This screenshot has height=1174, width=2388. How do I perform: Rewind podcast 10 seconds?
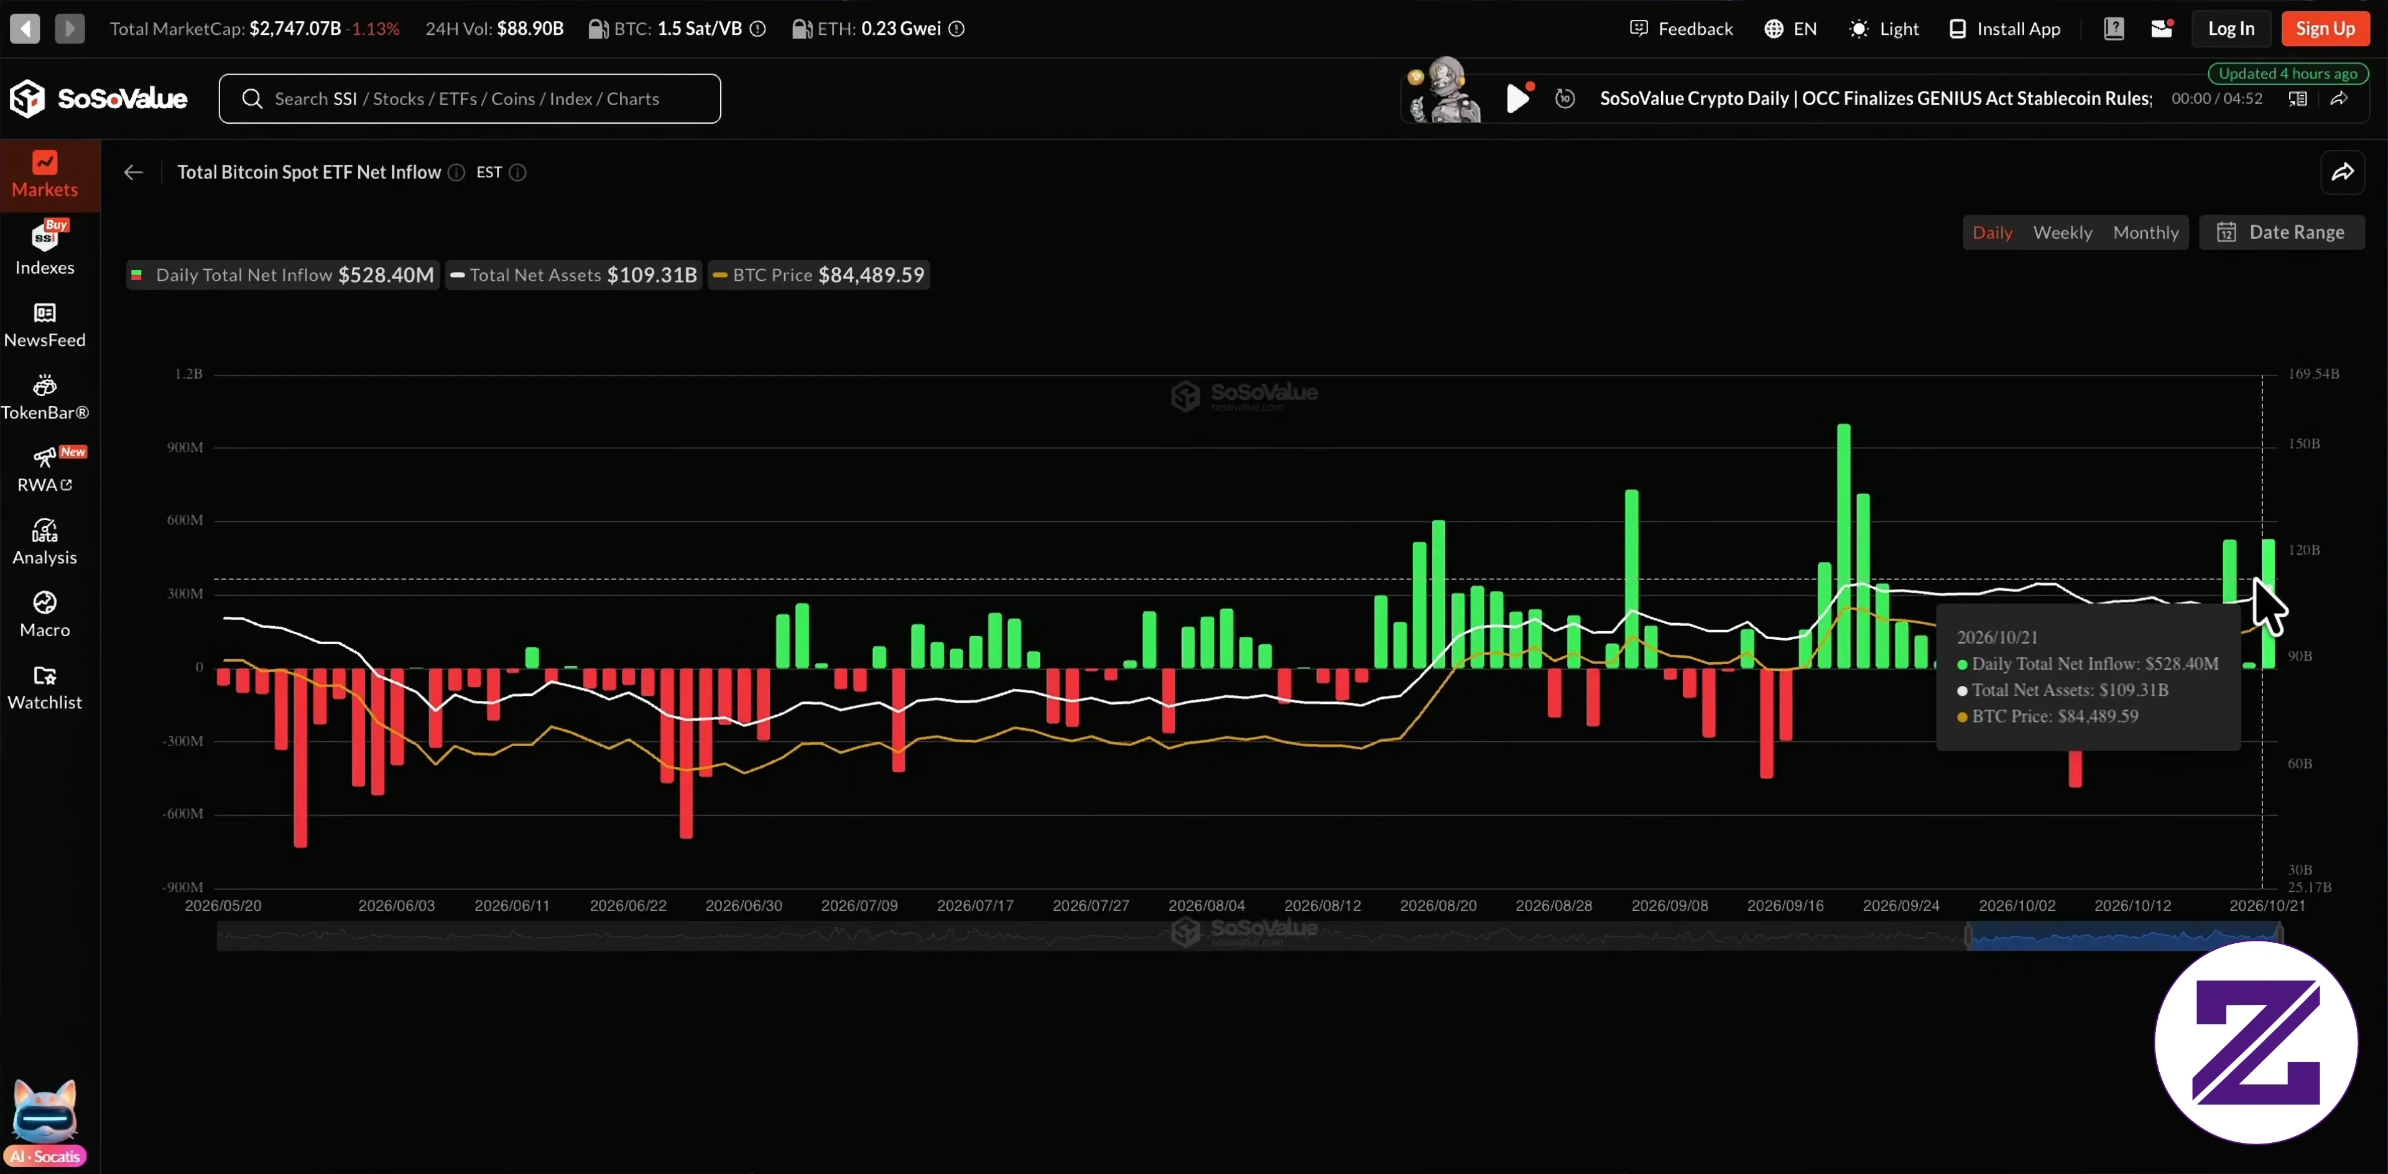click(x=1565, y=98)
